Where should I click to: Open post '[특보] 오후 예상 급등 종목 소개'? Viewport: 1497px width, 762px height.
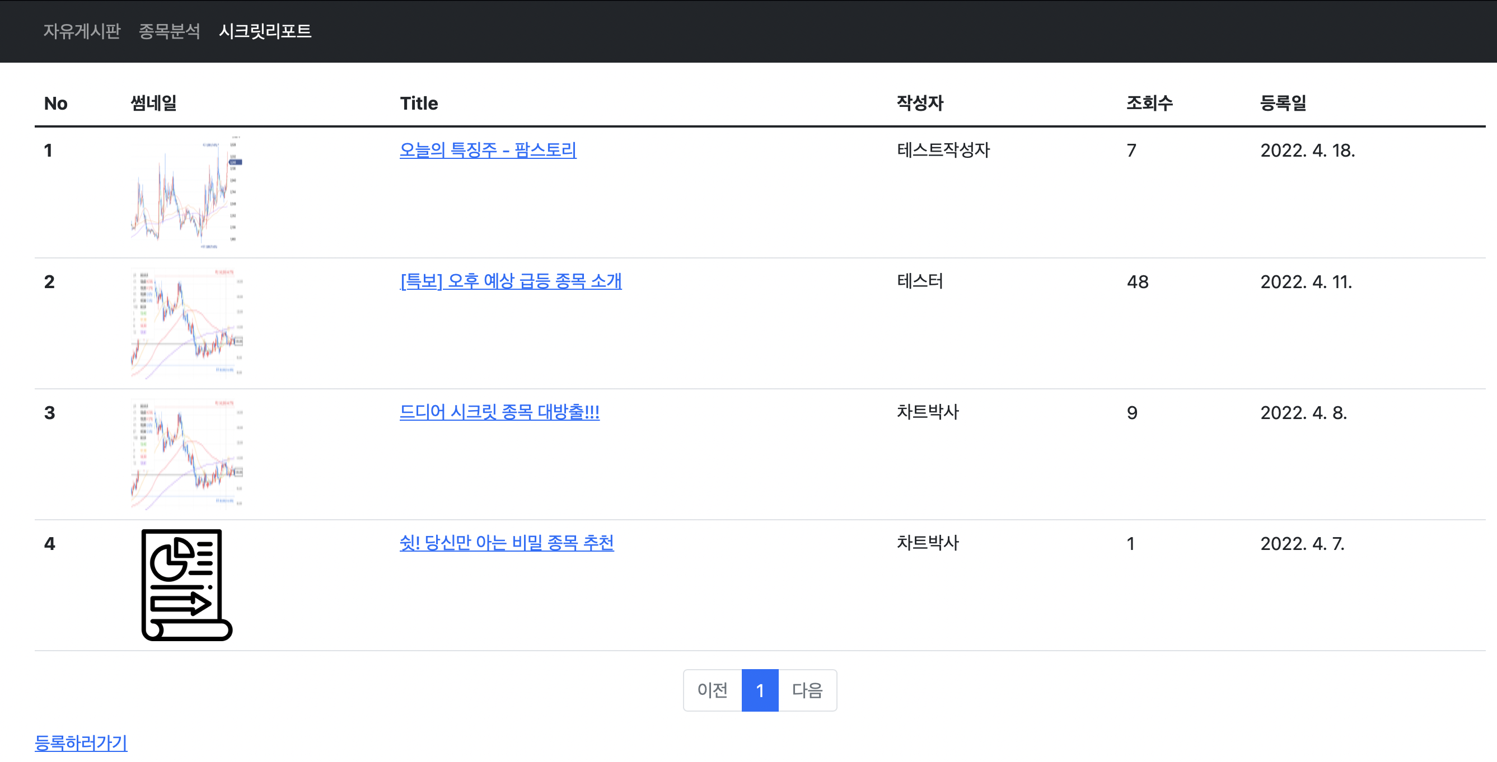[510, 281]
